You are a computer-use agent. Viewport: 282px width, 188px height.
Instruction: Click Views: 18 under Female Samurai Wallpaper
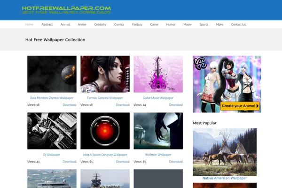86,105
